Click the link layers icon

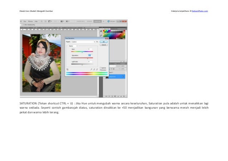point(106,96)
